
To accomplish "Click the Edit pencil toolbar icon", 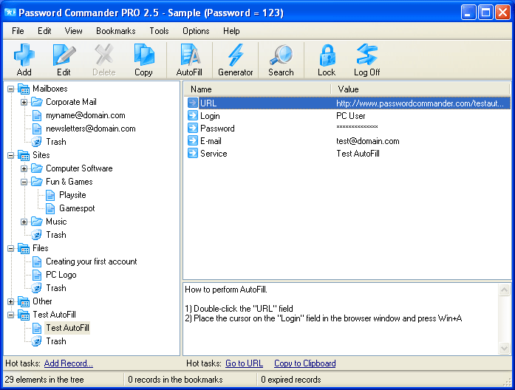I will pyautogui.click(x=64, y=55).
